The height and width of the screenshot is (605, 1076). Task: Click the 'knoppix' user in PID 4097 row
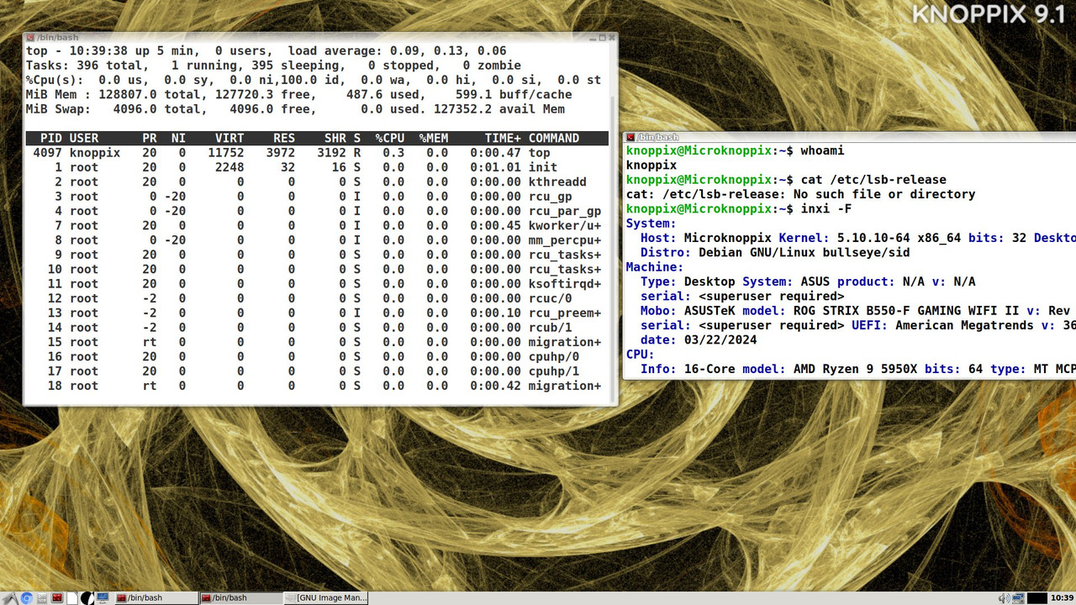point(94,153)
